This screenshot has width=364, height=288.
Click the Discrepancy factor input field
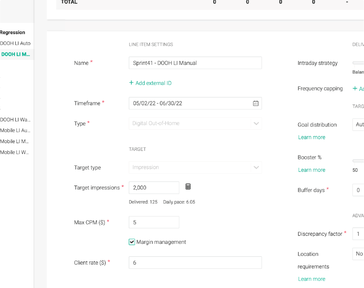358,234
